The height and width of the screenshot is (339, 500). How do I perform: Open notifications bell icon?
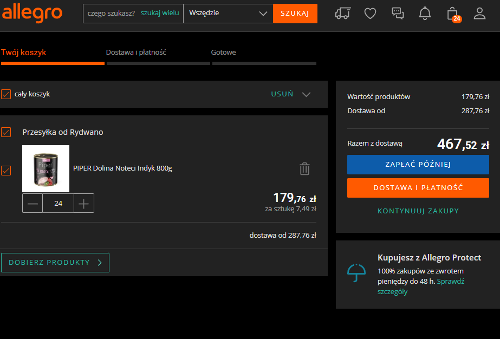coord(425,14)
